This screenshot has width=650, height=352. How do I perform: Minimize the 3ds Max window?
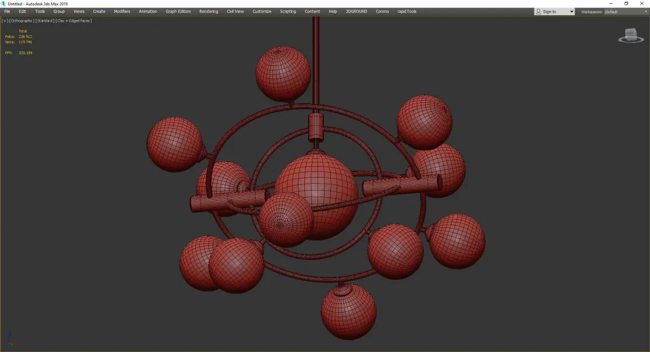click(611, 3)
